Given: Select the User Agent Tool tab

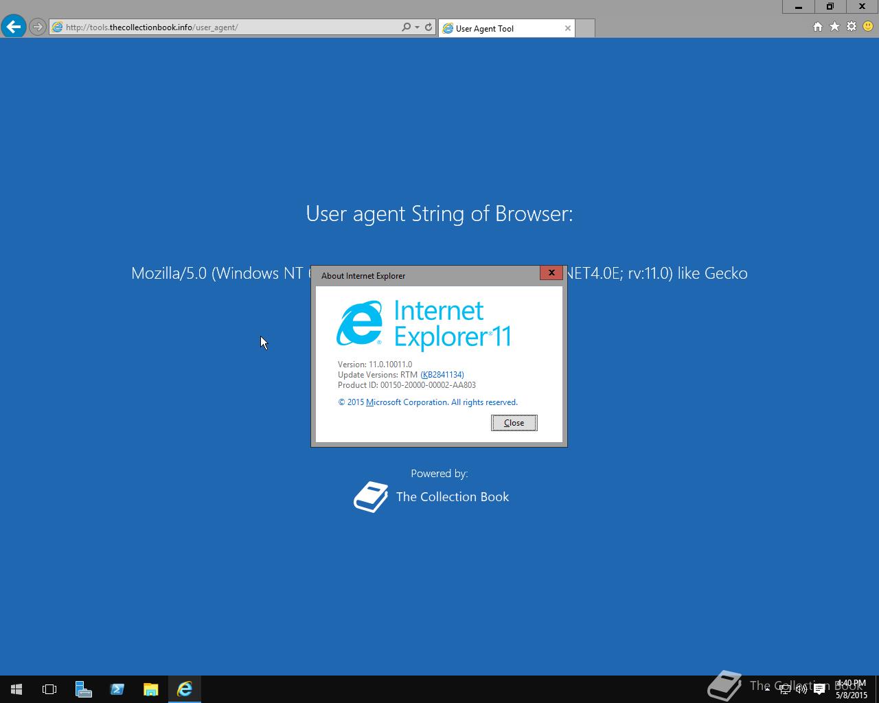Looking at the screenshot, I should 507,28.
